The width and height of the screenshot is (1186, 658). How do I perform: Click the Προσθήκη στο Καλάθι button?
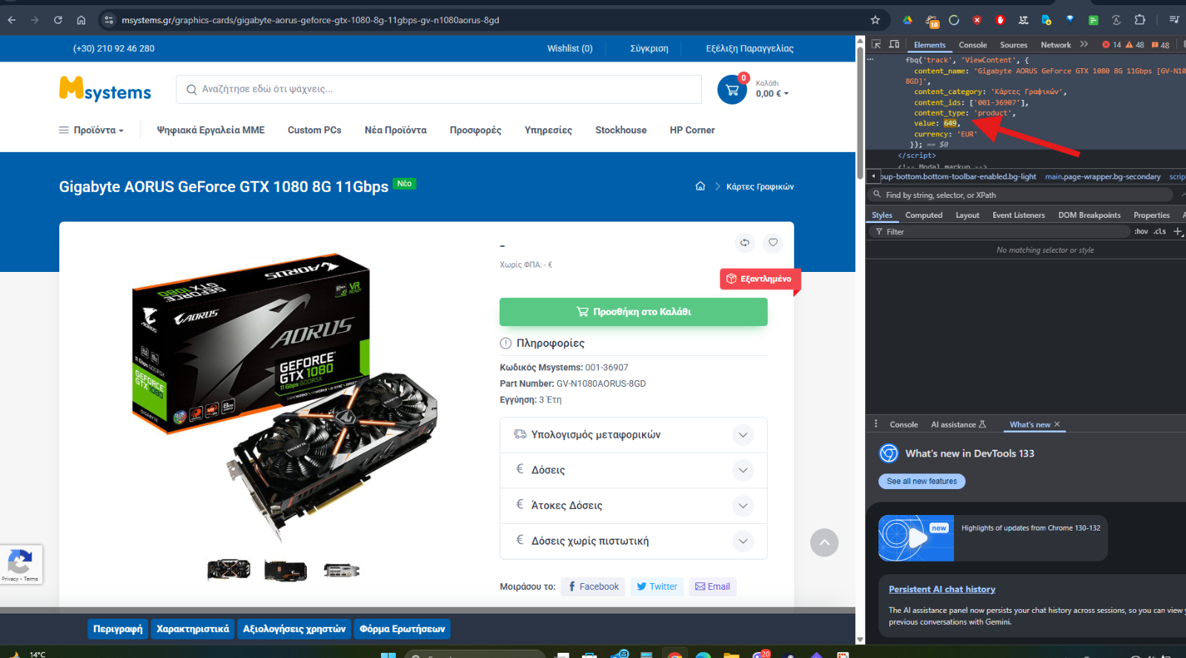[x=634, y=312]
